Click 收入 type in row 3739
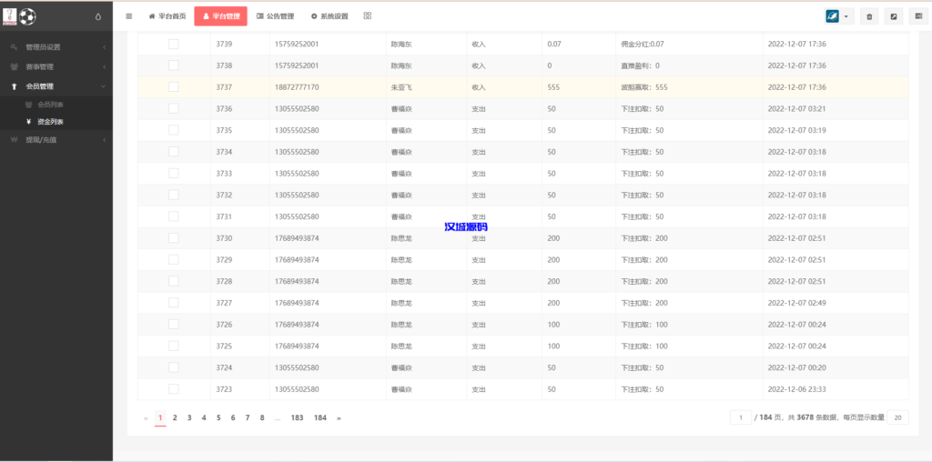Image resolution: width=932 pixels, height=462 pixels. point(479,44)
